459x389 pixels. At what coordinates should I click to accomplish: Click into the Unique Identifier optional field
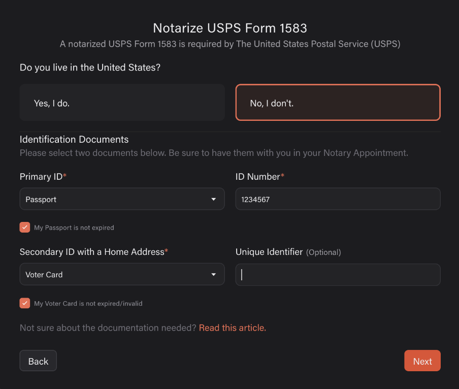pos(338,275)
